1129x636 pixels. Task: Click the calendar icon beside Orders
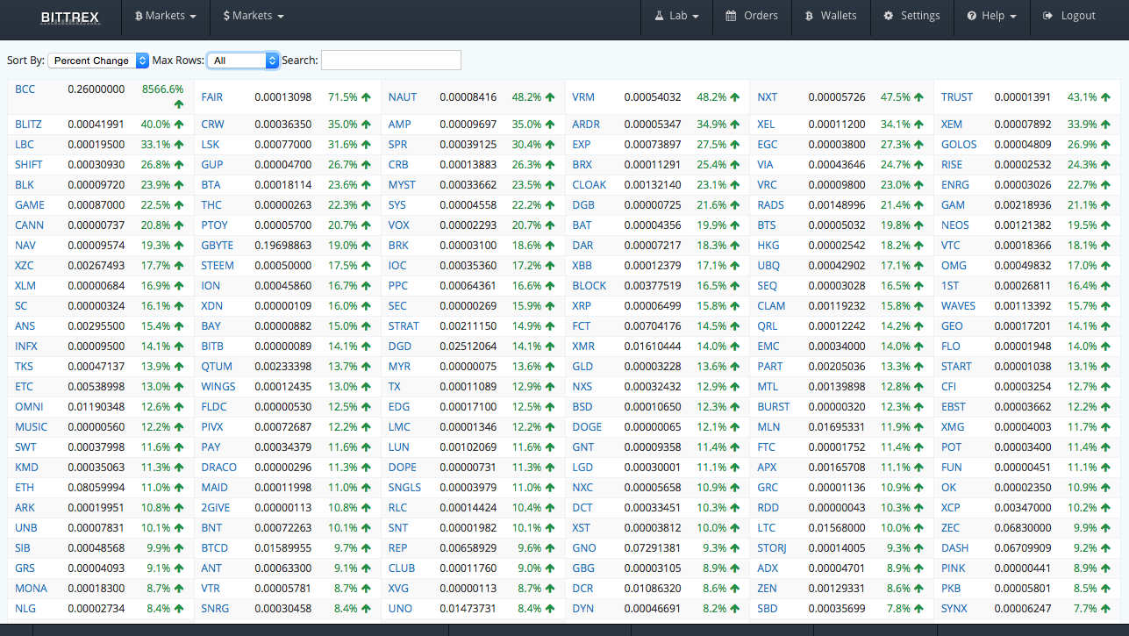731,16
